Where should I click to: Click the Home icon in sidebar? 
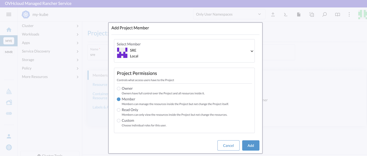coord(9,30)
